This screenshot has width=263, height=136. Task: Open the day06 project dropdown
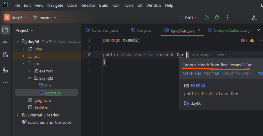point(16,18)
